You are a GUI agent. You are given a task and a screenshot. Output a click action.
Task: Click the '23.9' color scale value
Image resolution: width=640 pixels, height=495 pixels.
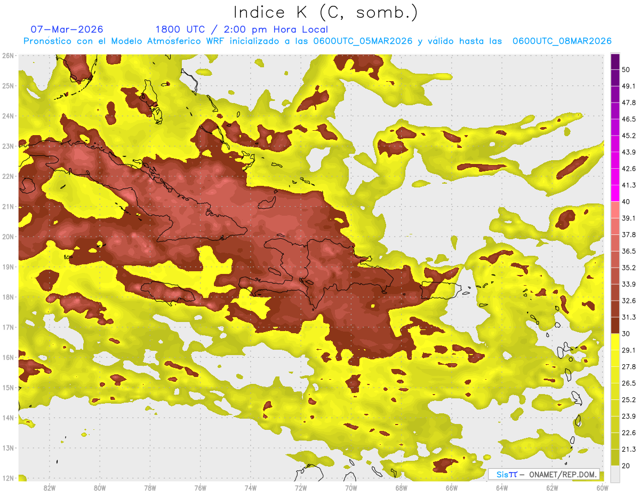[x=629, y=417]
